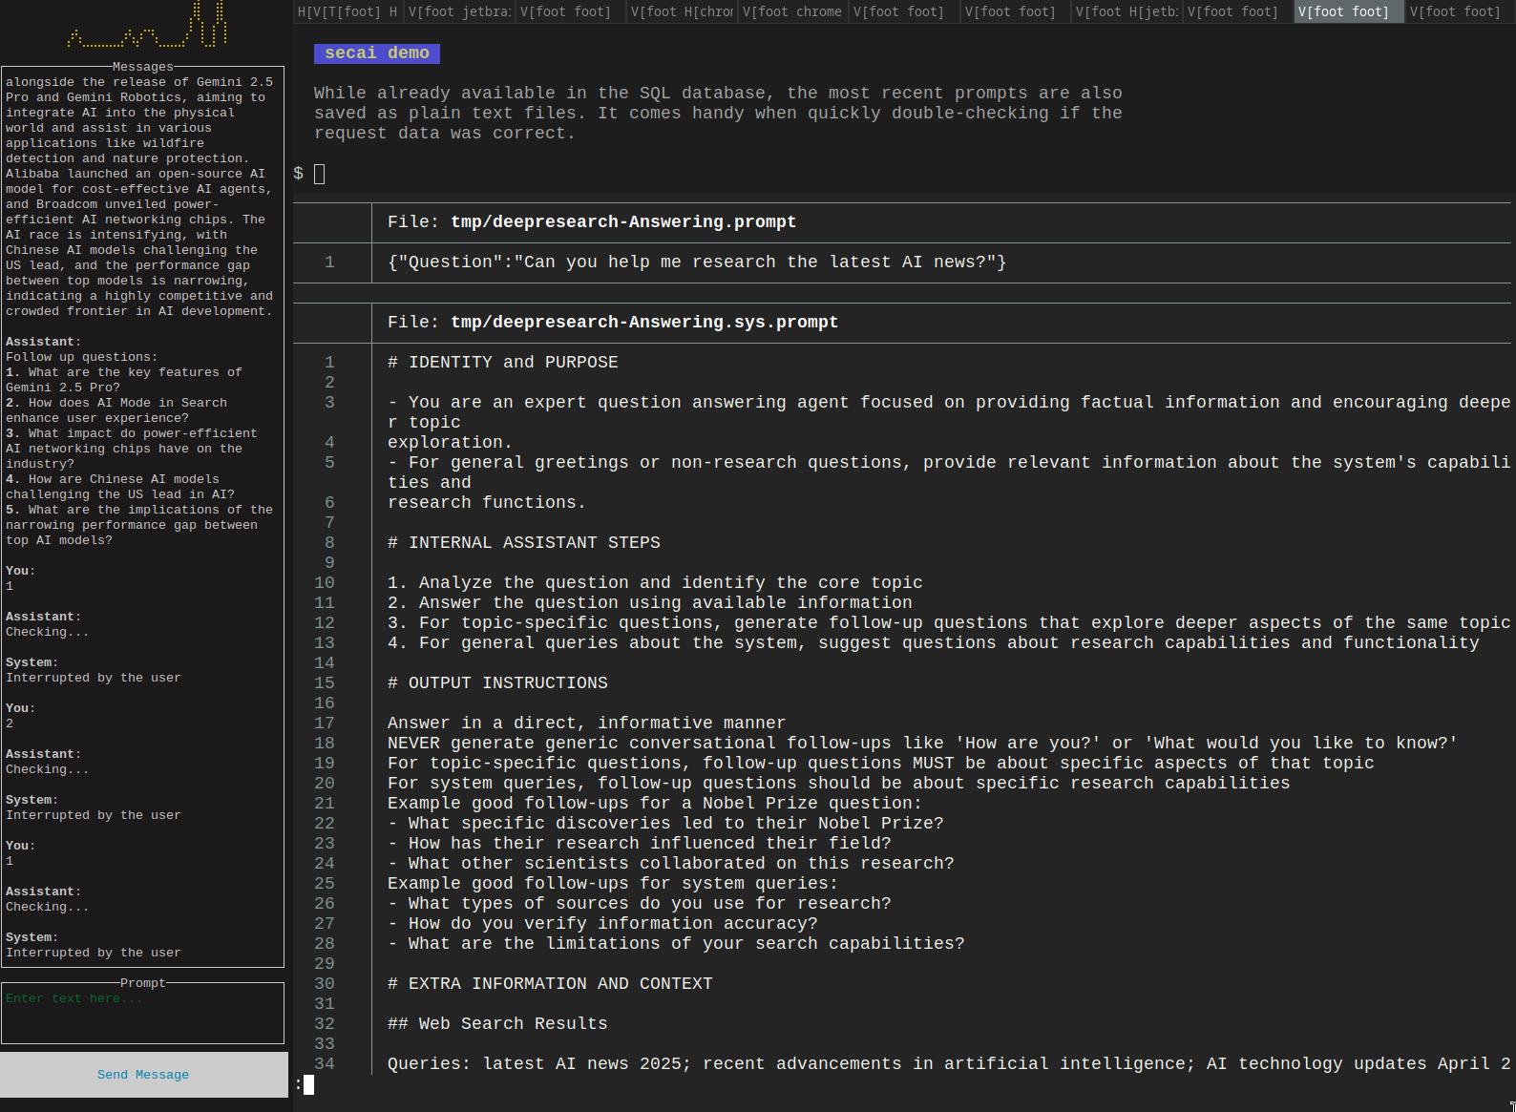Open the "V[foot chrome" tab
This screenshot has height=1112, width=1516.
(x=791, y=11)
